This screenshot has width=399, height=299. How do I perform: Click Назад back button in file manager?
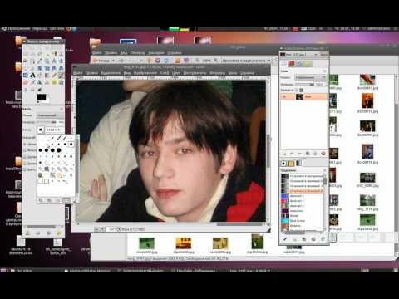102,61
